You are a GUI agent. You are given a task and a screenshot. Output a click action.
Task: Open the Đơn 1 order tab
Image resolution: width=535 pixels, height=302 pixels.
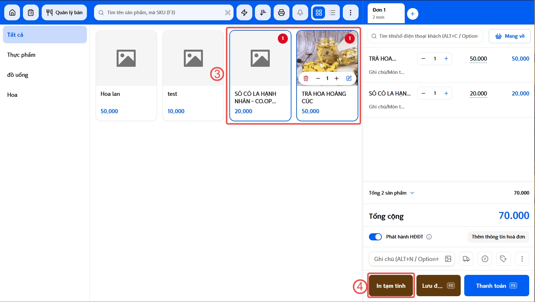[386, 13]
